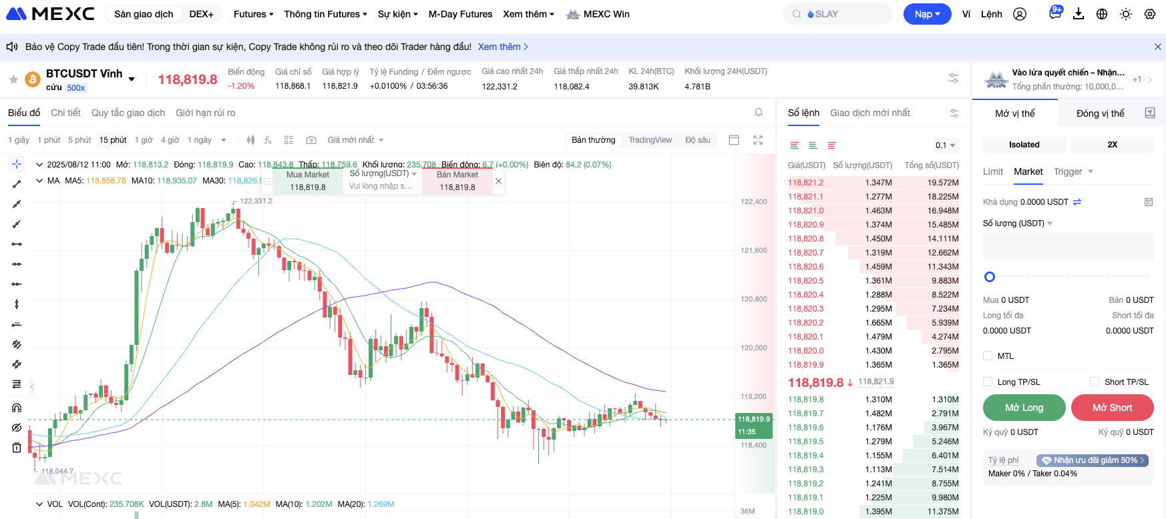Click the transfer arrows icon next to Khả dụng
Screen dimensions: 1166x519
click(x=1077, y=202)
